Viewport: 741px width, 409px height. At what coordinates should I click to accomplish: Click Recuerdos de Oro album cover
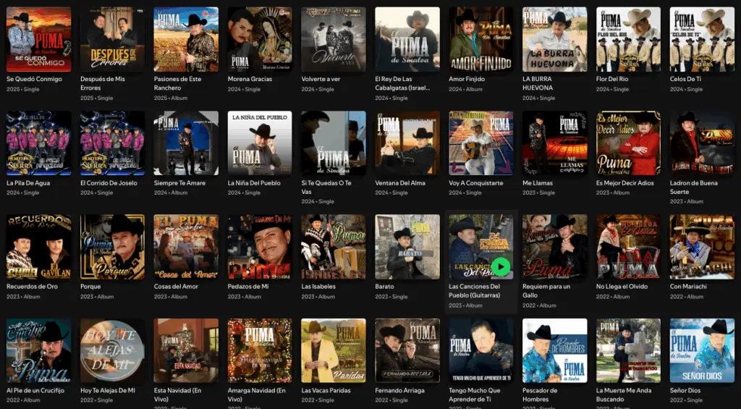(38, 247)
